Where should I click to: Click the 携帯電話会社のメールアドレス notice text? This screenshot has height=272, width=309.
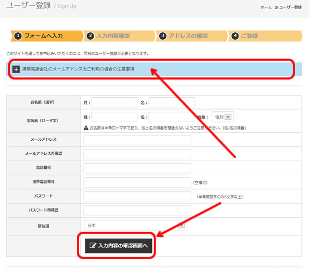point(78,69)
